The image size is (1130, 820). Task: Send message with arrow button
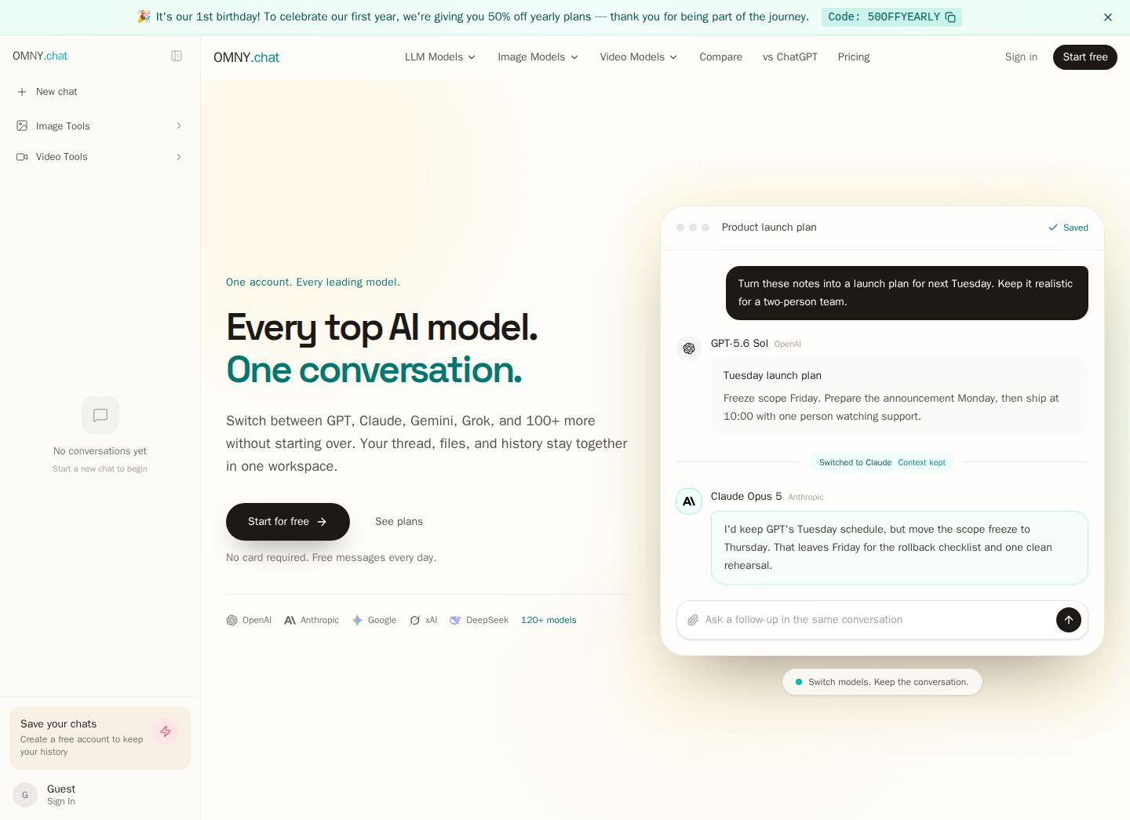[1068, 620]
